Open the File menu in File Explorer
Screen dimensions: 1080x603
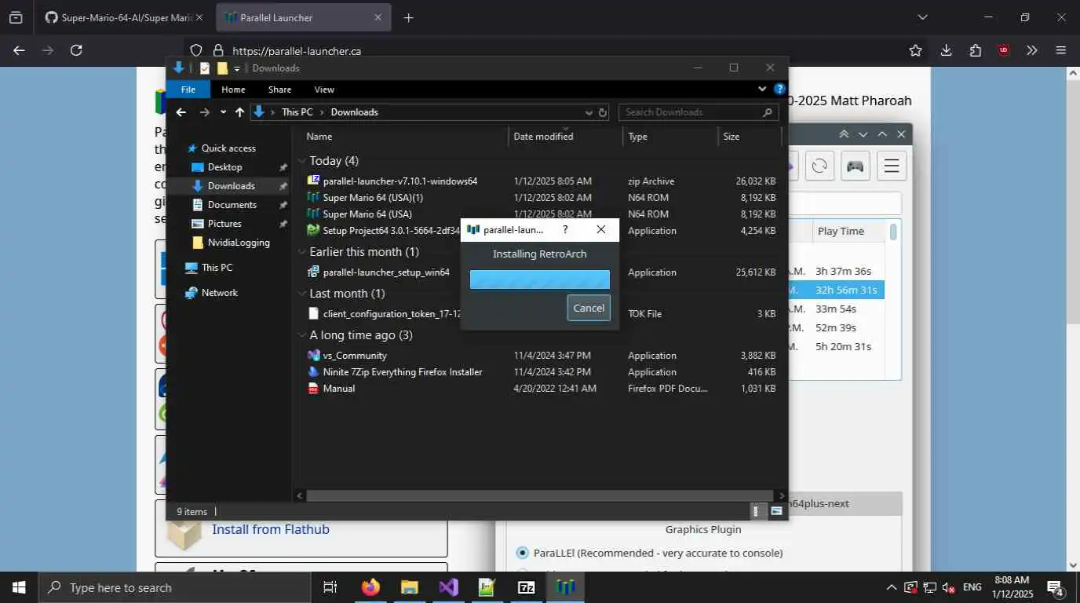(x=188, y=90)
